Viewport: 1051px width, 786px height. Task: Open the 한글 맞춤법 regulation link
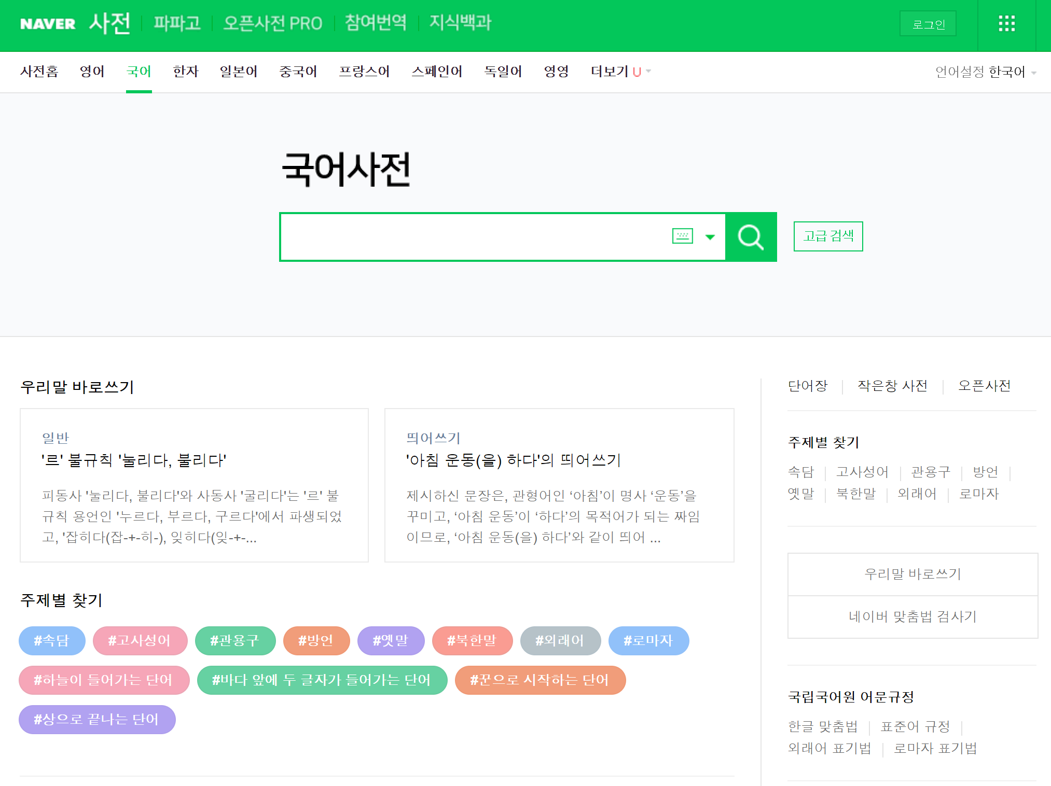[x=823, y=727]
